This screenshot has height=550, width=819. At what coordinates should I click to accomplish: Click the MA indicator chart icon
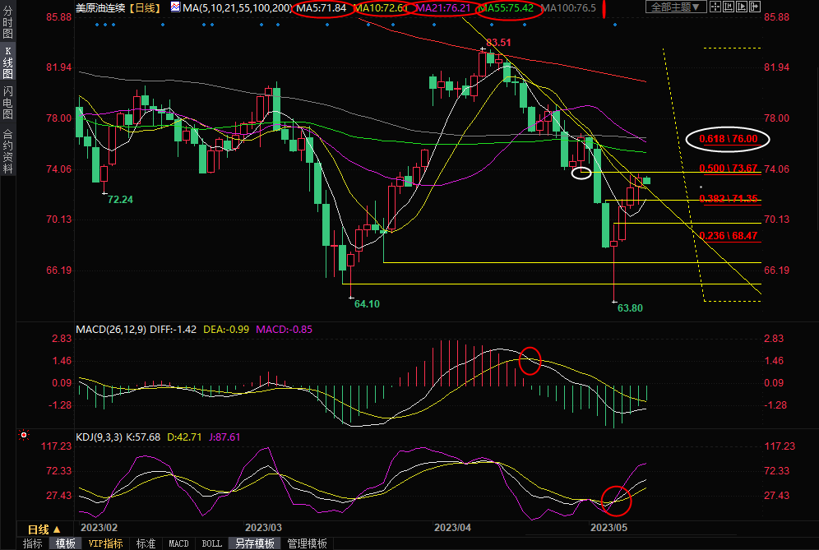[175, 7]
